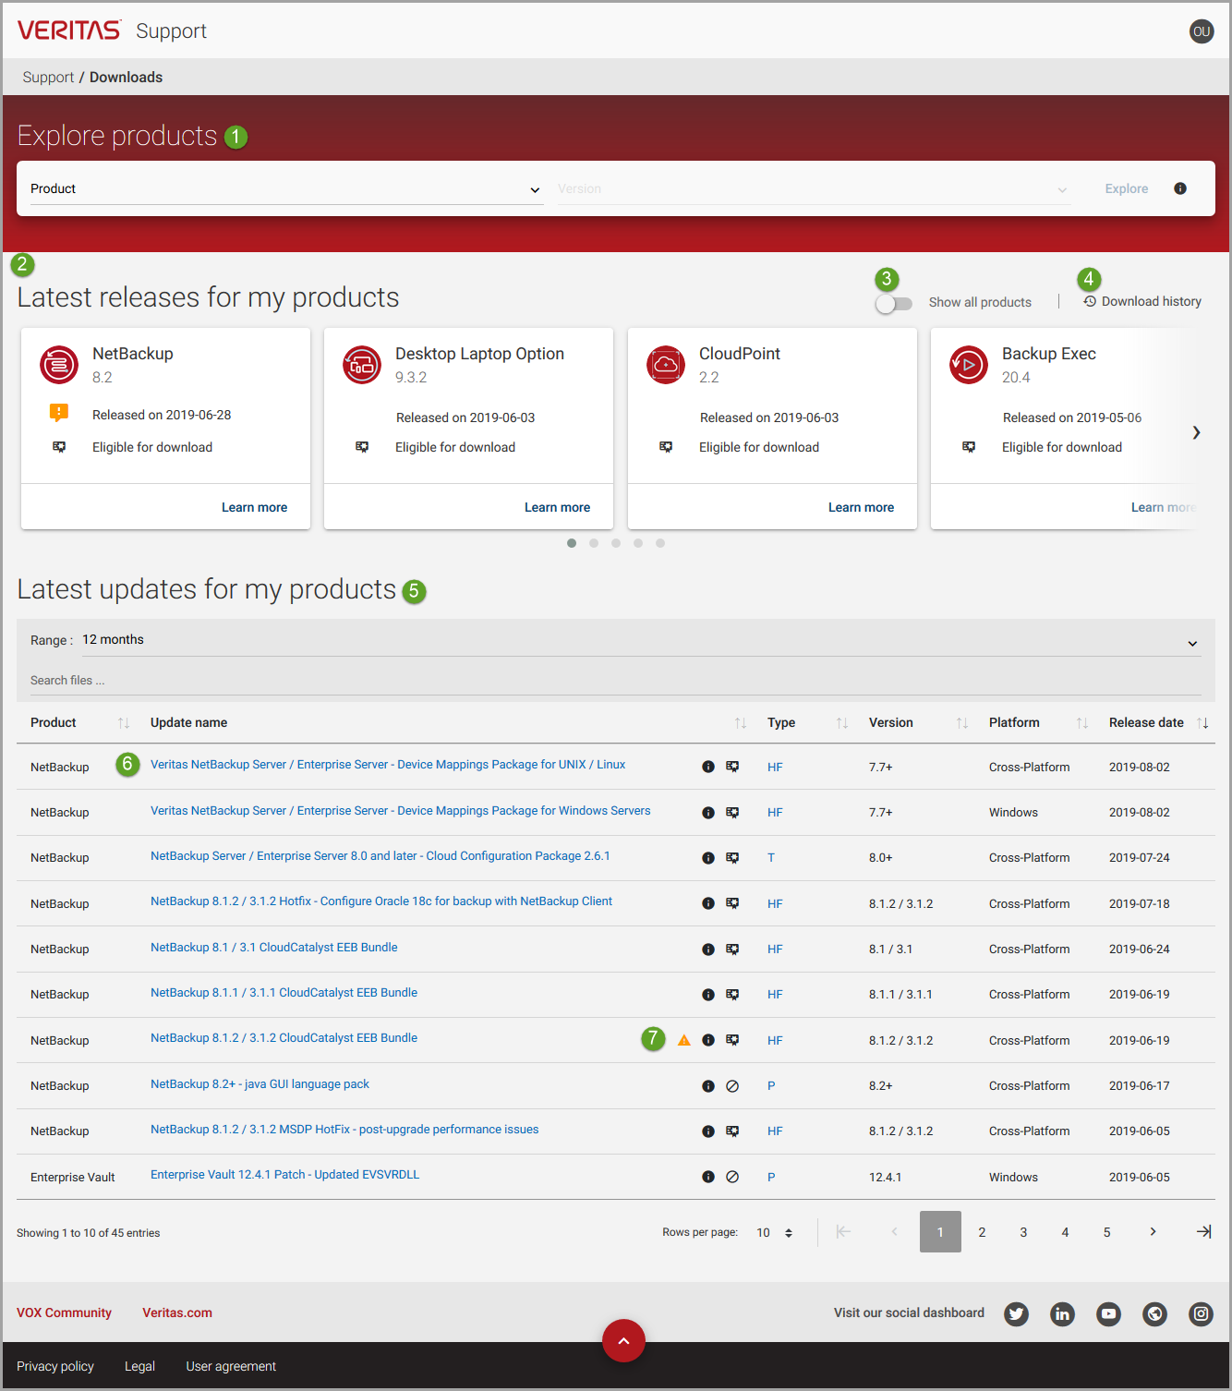Open NetBackup 8.2+ java GUI language pack link

tap(260, 1084)
